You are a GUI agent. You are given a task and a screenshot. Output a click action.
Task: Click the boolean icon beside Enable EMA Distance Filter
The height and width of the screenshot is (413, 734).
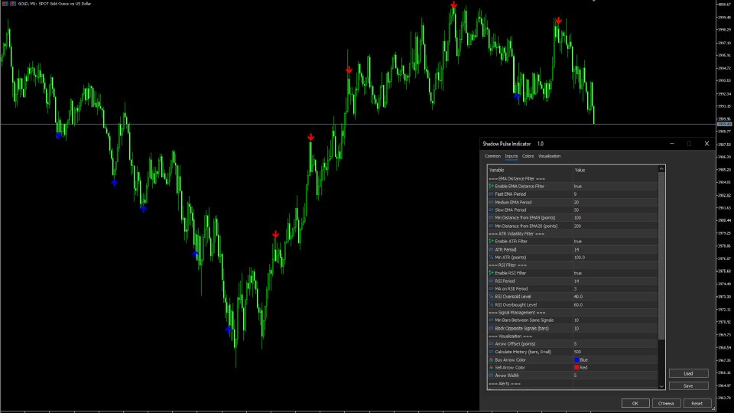click(x=491, y=187)
